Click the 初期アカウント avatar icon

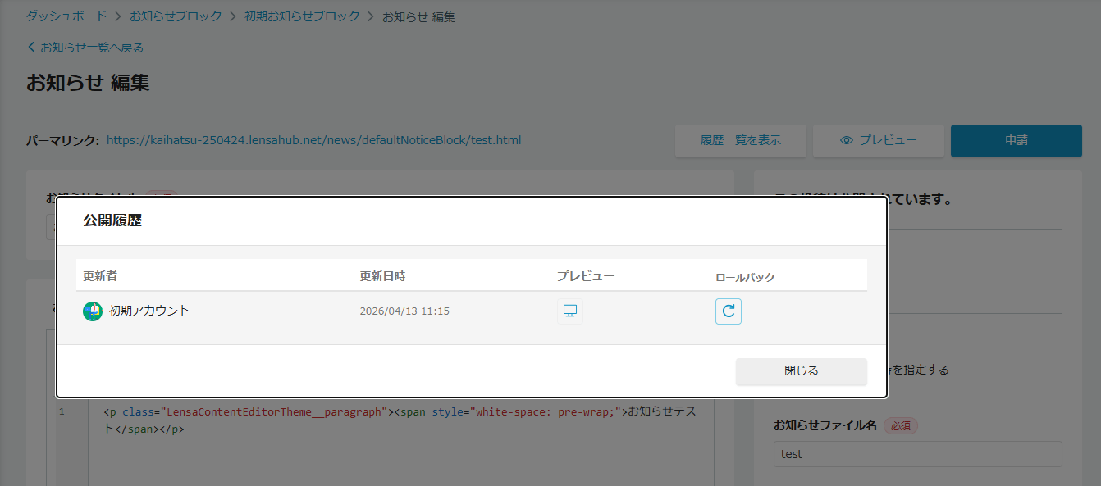[93, 311]
